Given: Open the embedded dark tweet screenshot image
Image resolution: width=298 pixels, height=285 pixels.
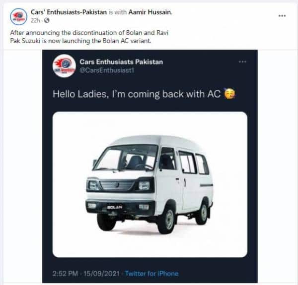Looking at the screenshot, I should [150, 167].
